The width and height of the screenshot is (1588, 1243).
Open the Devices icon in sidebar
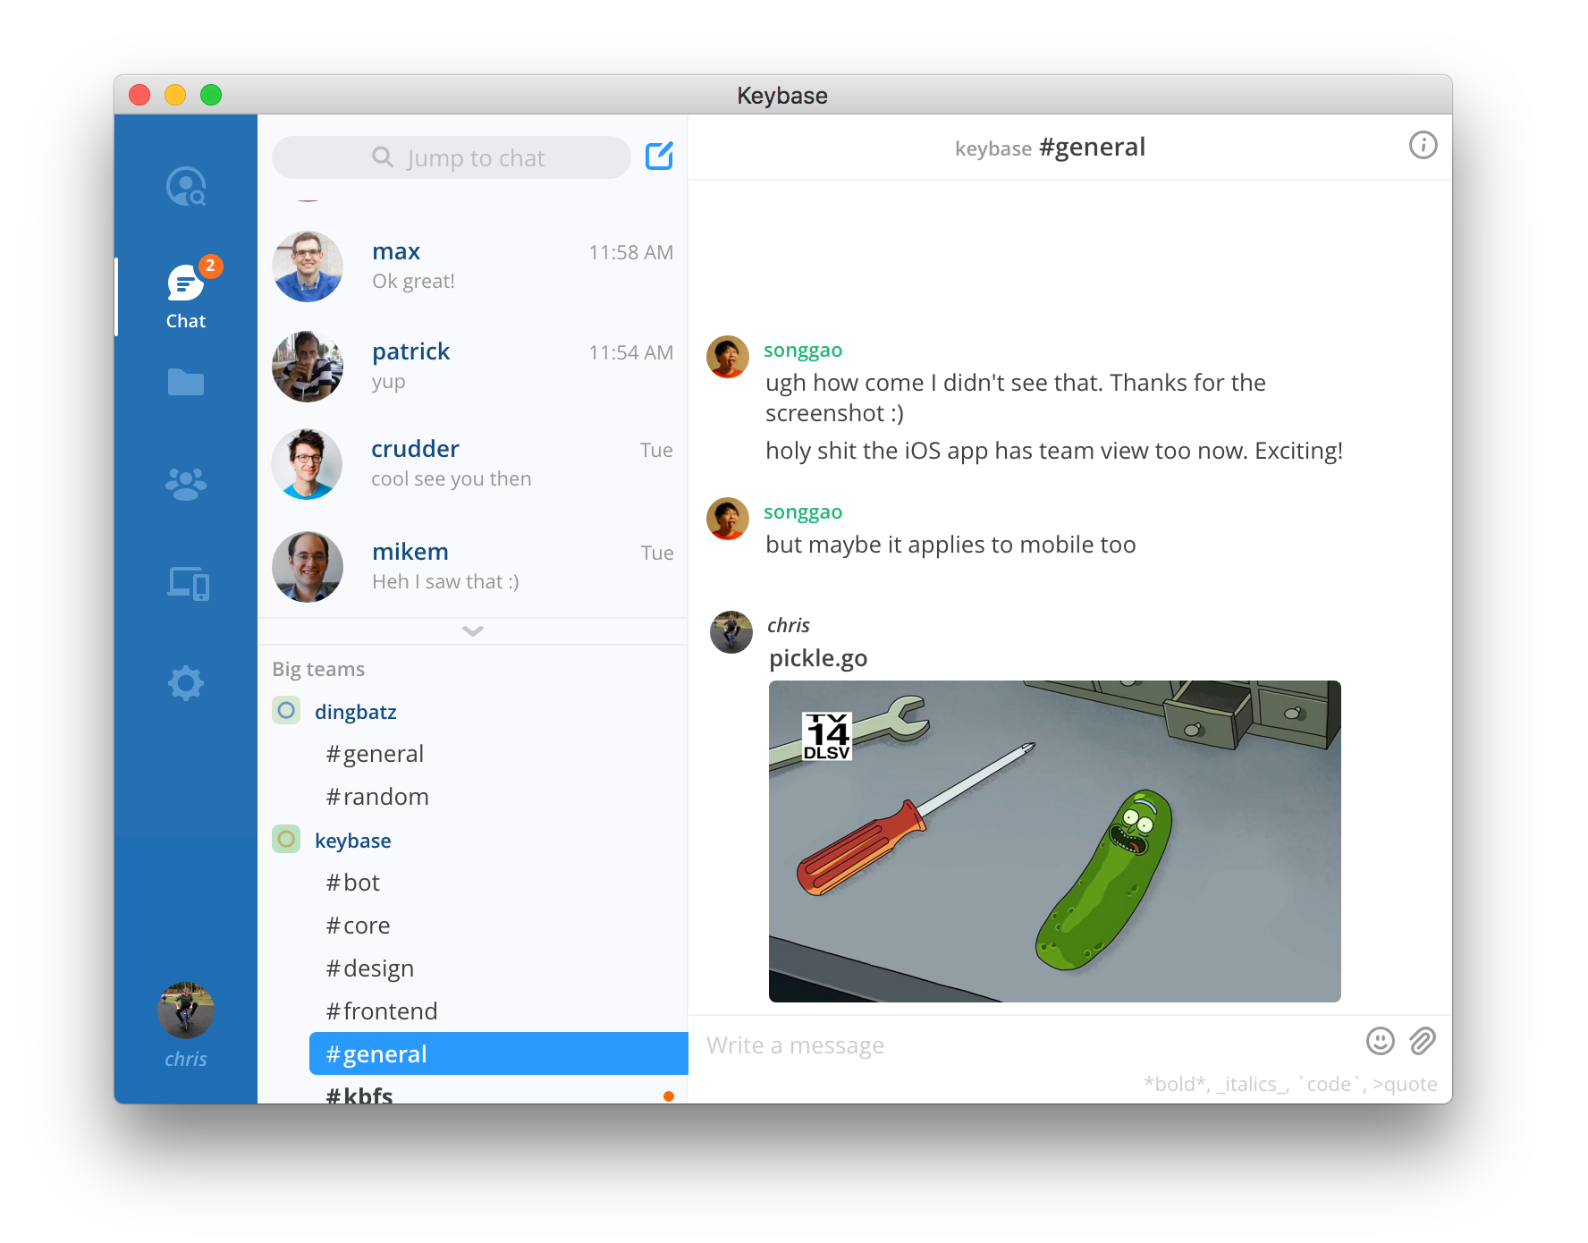(x=188, y=584)
